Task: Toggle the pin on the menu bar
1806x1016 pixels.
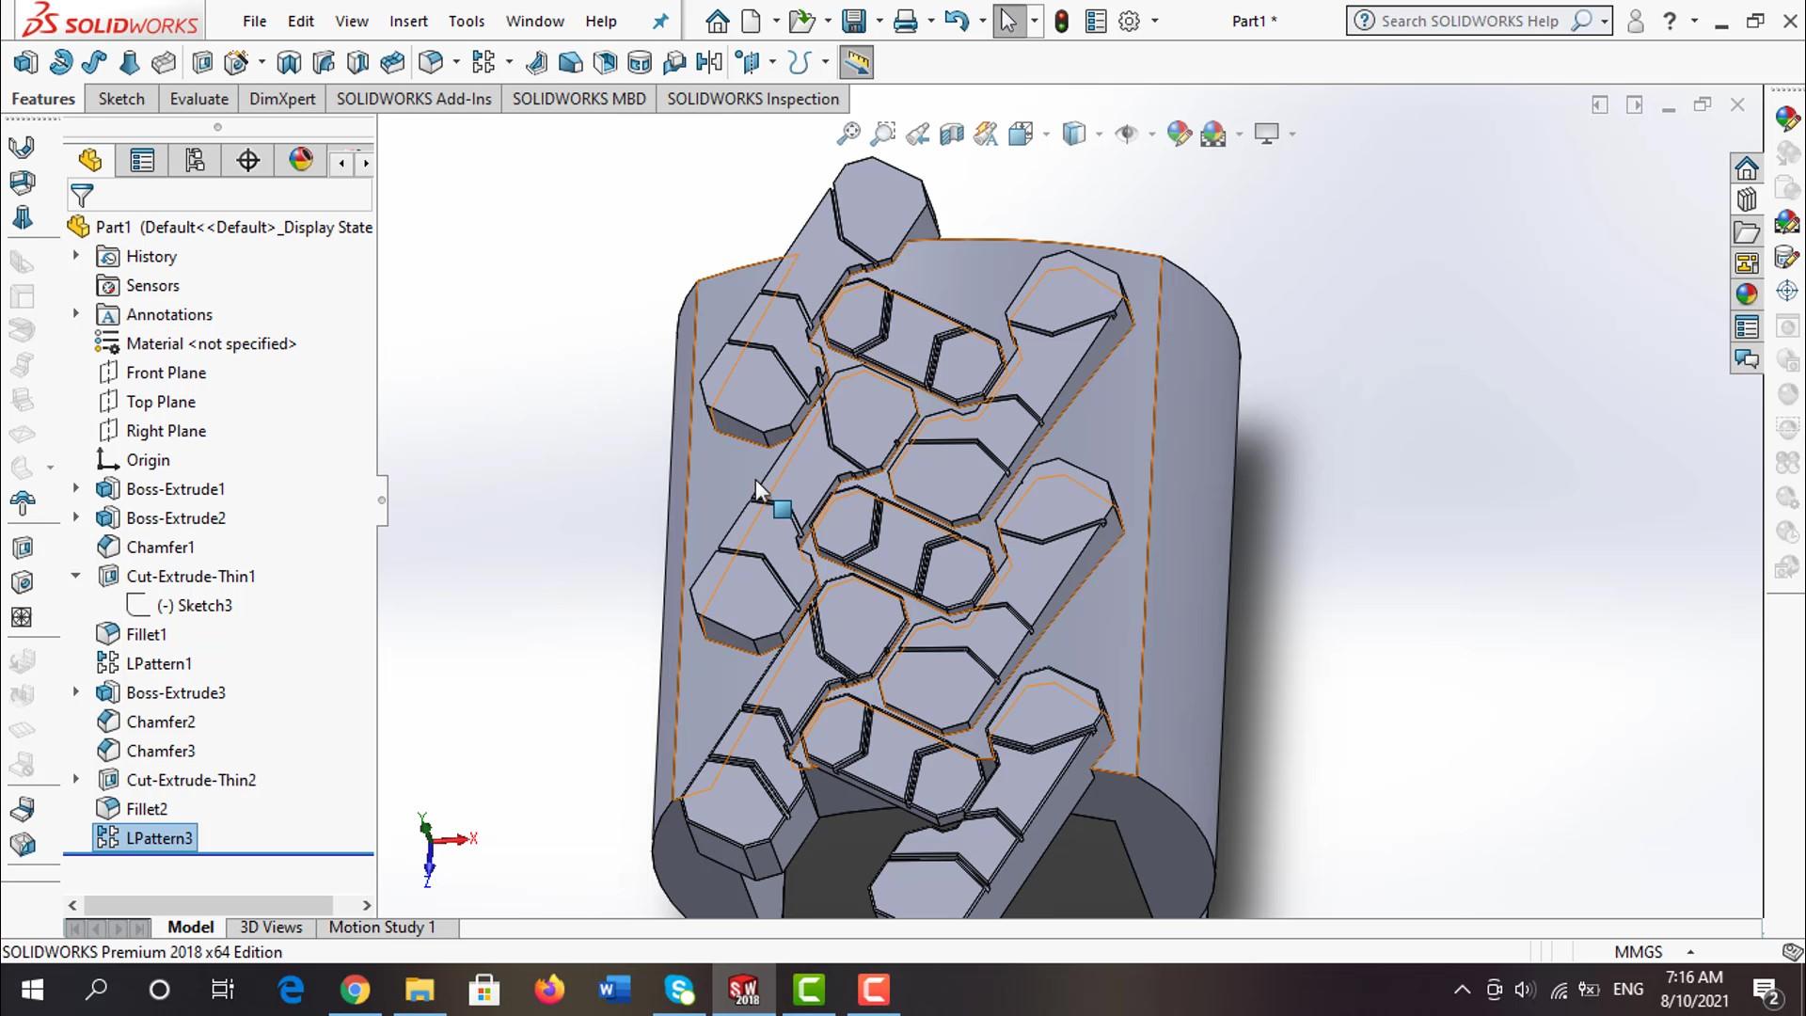Action: click(x=660, y=21)
